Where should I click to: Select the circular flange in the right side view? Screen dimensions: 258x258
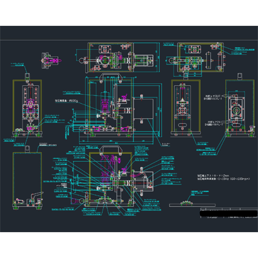[x=236, y=110]
